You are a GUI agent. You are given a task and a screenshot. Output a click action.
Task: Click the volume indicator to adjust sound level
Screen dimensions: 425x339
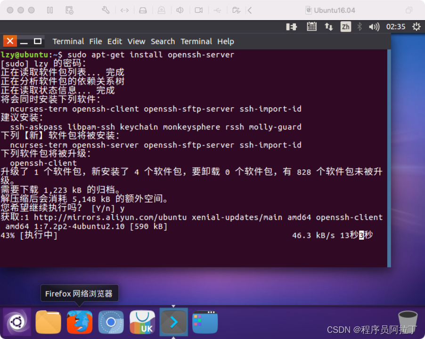(374, 27)
